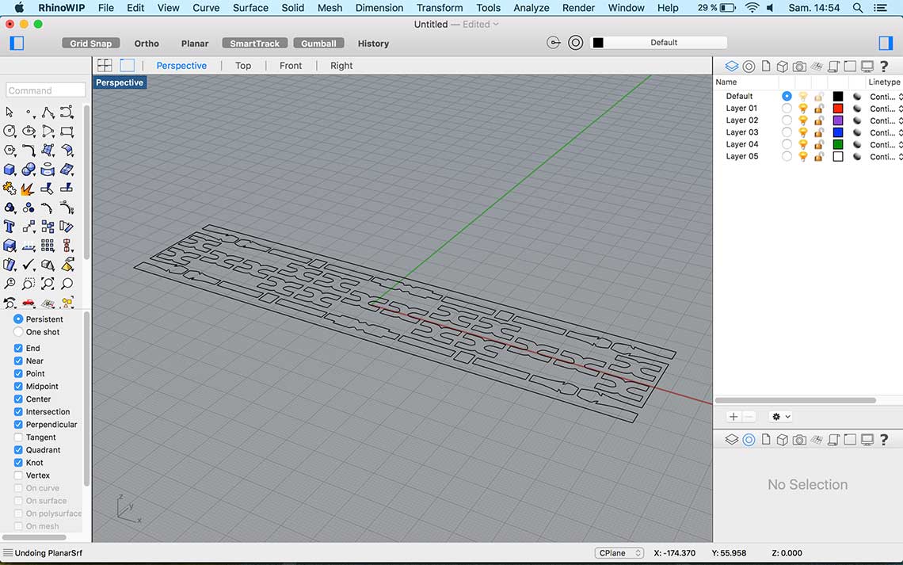Open the Transform menu
The height and width of the screenshot is (565, 903).
[x=440, y=8]
